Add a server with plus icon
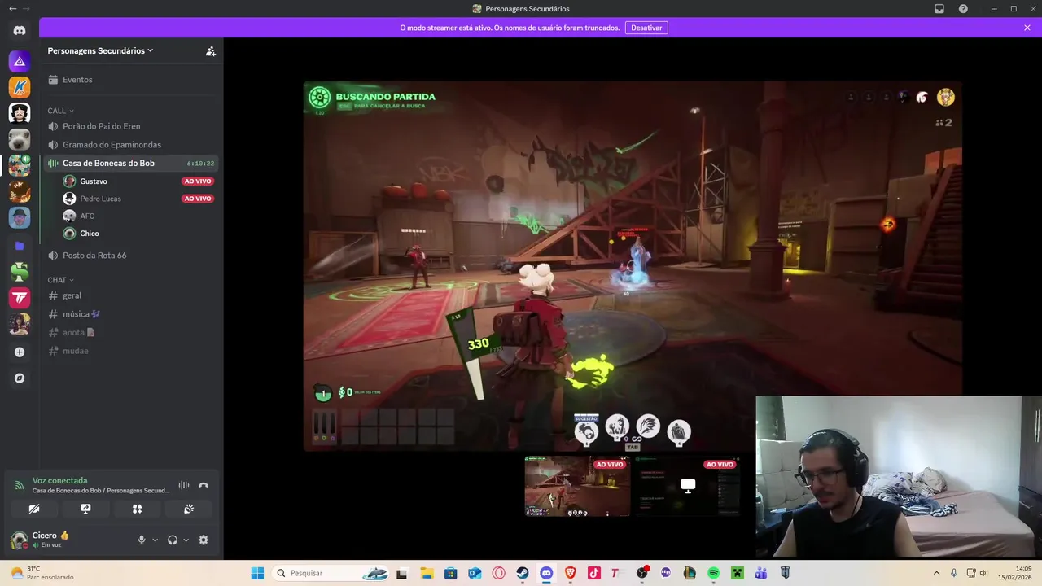The width and height of the screenshot is (1042, 586). pos(20,352)
